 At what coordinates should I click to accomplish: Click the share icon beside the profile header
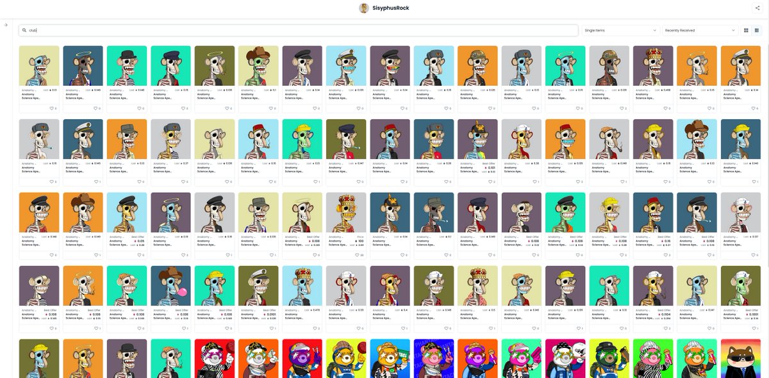point(757,8)
